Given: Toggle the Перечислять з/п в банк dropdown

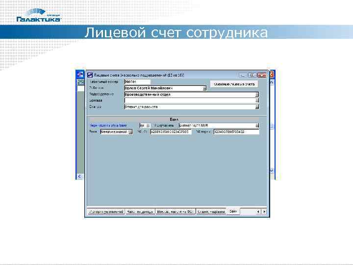Looking at the screenshot, I should pos(148,126).
